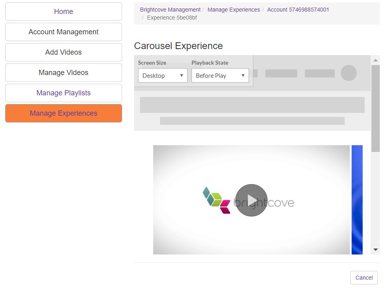Click the Cancel button
385x288 pixels.
(x=363, y=278)
